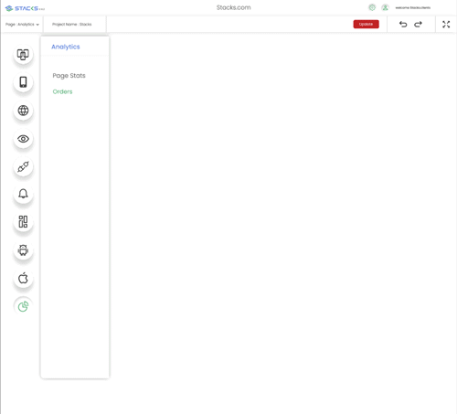
Task: Open the layout blocks sidebar icon
Action: [x=23, y=222]
